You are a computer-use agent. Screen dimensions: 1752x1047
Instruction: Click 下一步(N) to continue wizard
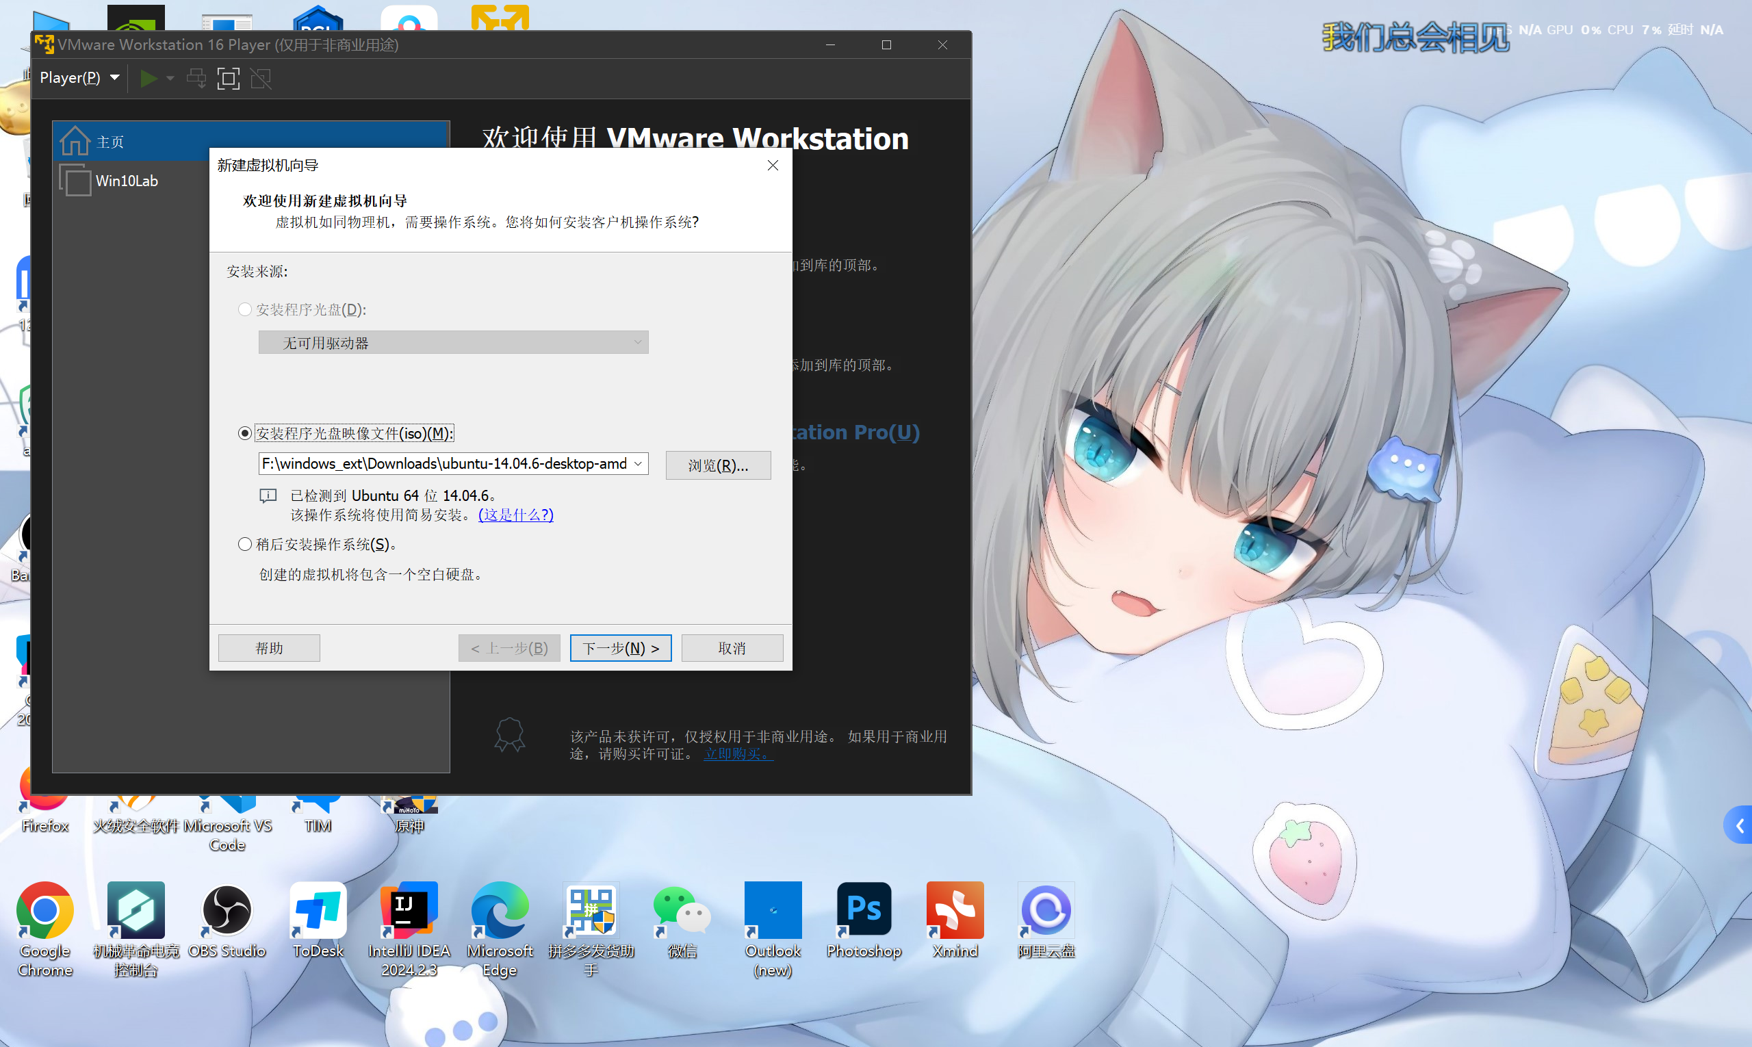(620, 647)
